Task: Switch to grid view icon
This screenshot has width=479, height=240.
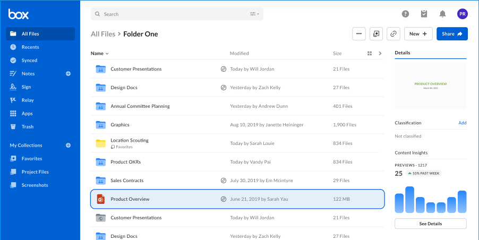Action: (x=369, y=54)
